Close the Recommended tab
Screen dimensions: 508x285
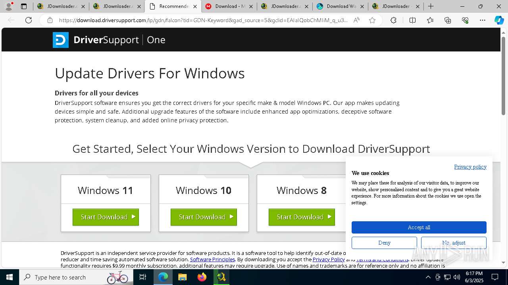[x=195, y=6]
